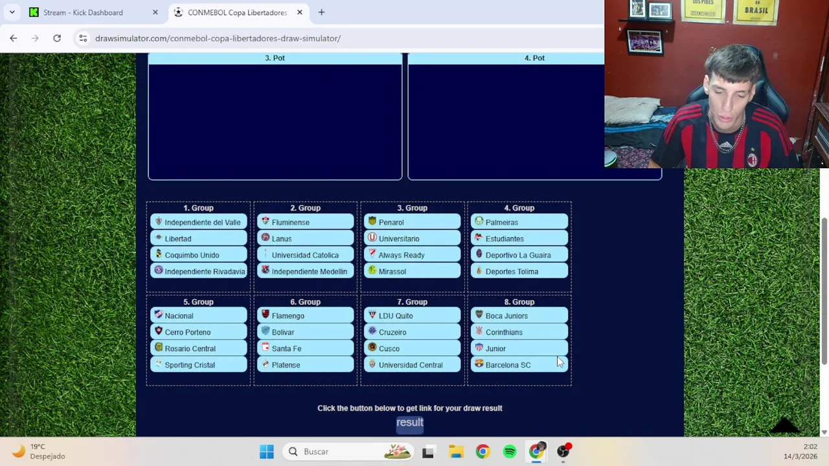Select the Santa Fe team entry
The height and width of the screenshot is (466, 829).
[x=306, y=348]
